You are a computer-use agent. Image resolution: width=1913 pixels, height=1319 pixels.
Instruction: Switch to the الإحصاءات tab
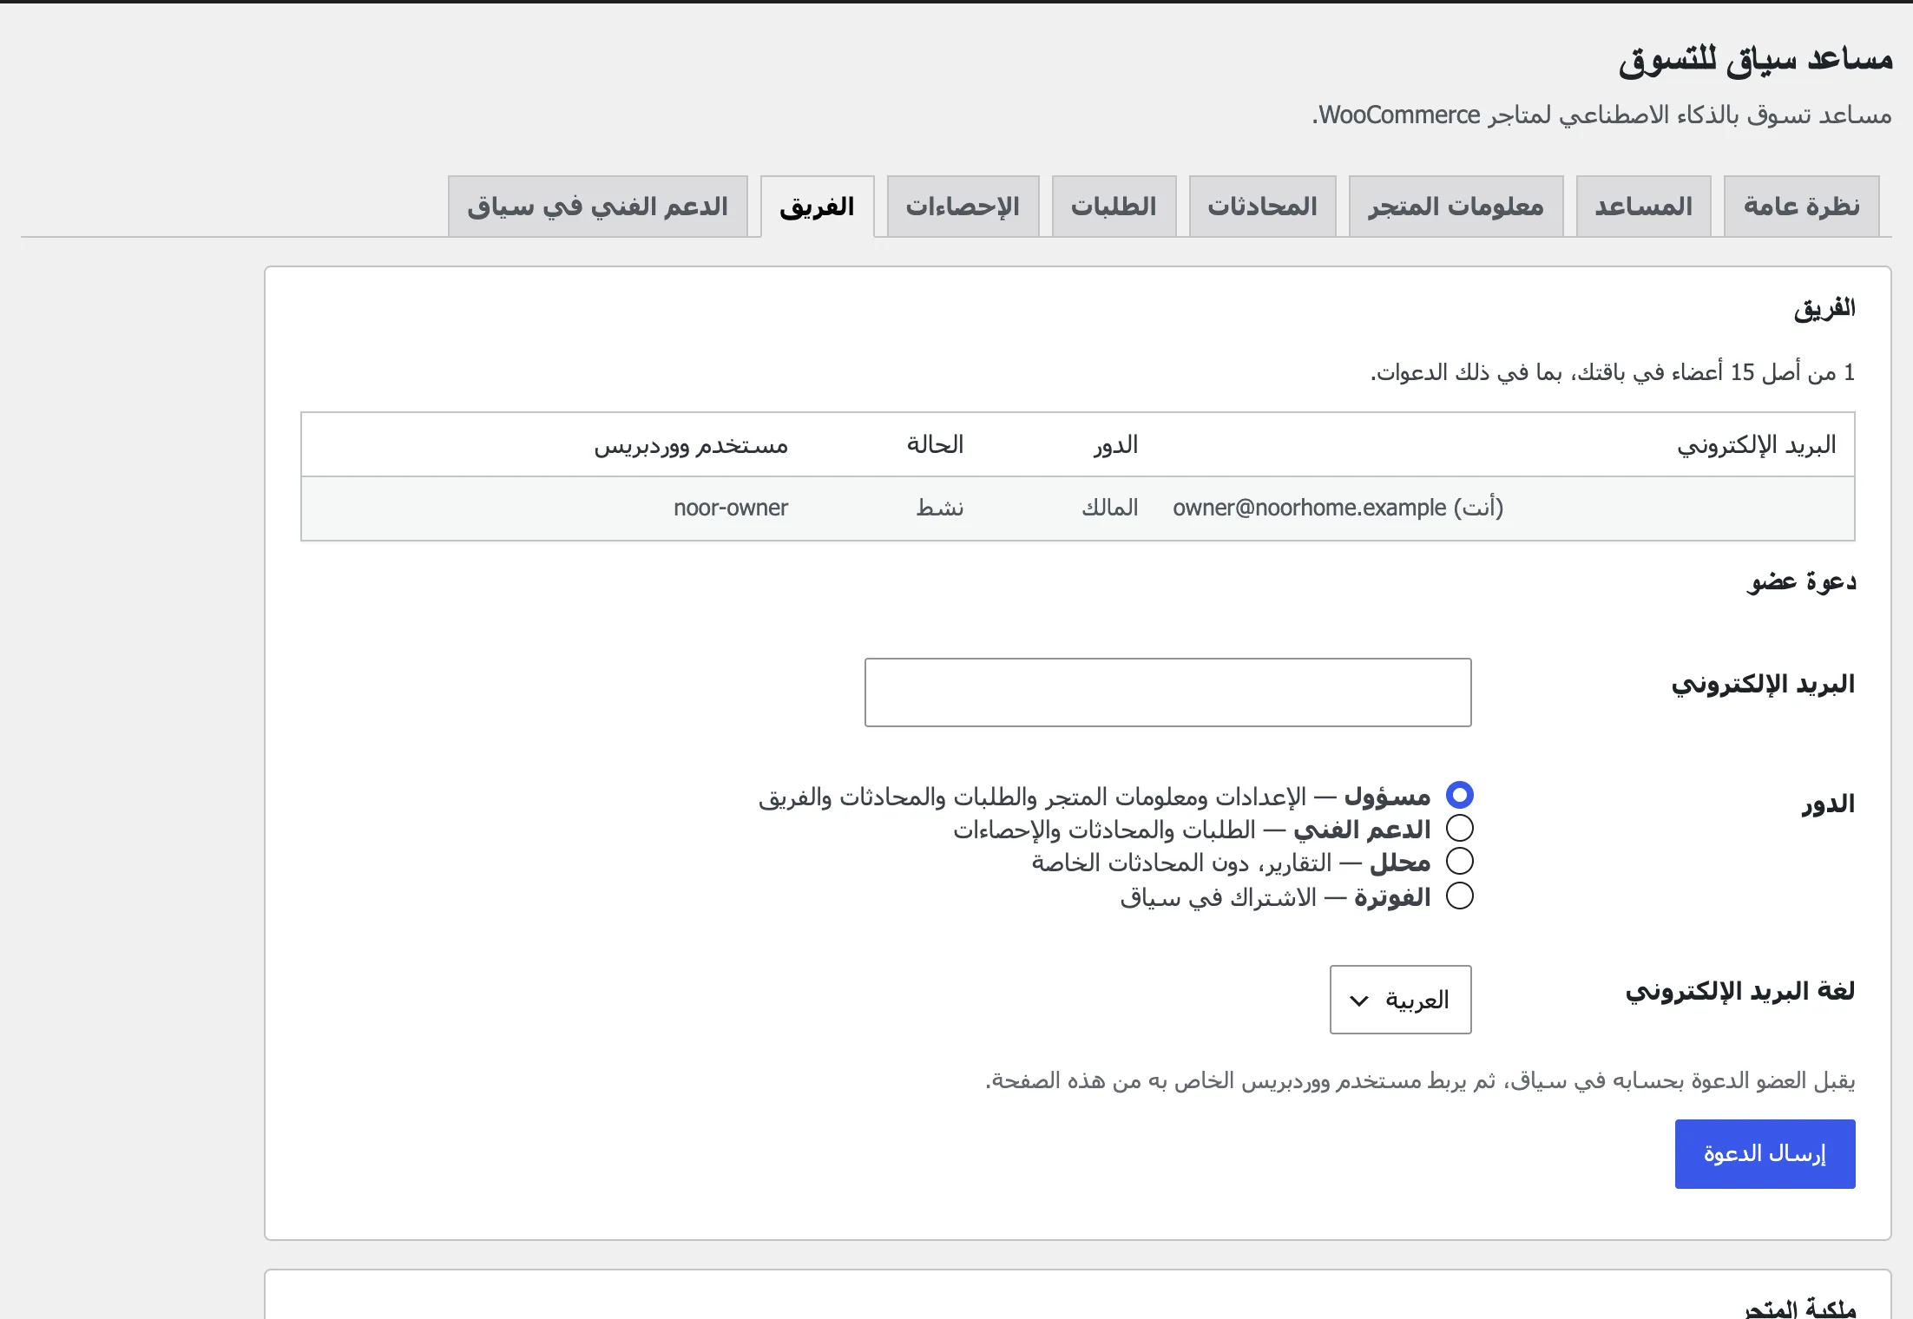click(x=963, y=207)
